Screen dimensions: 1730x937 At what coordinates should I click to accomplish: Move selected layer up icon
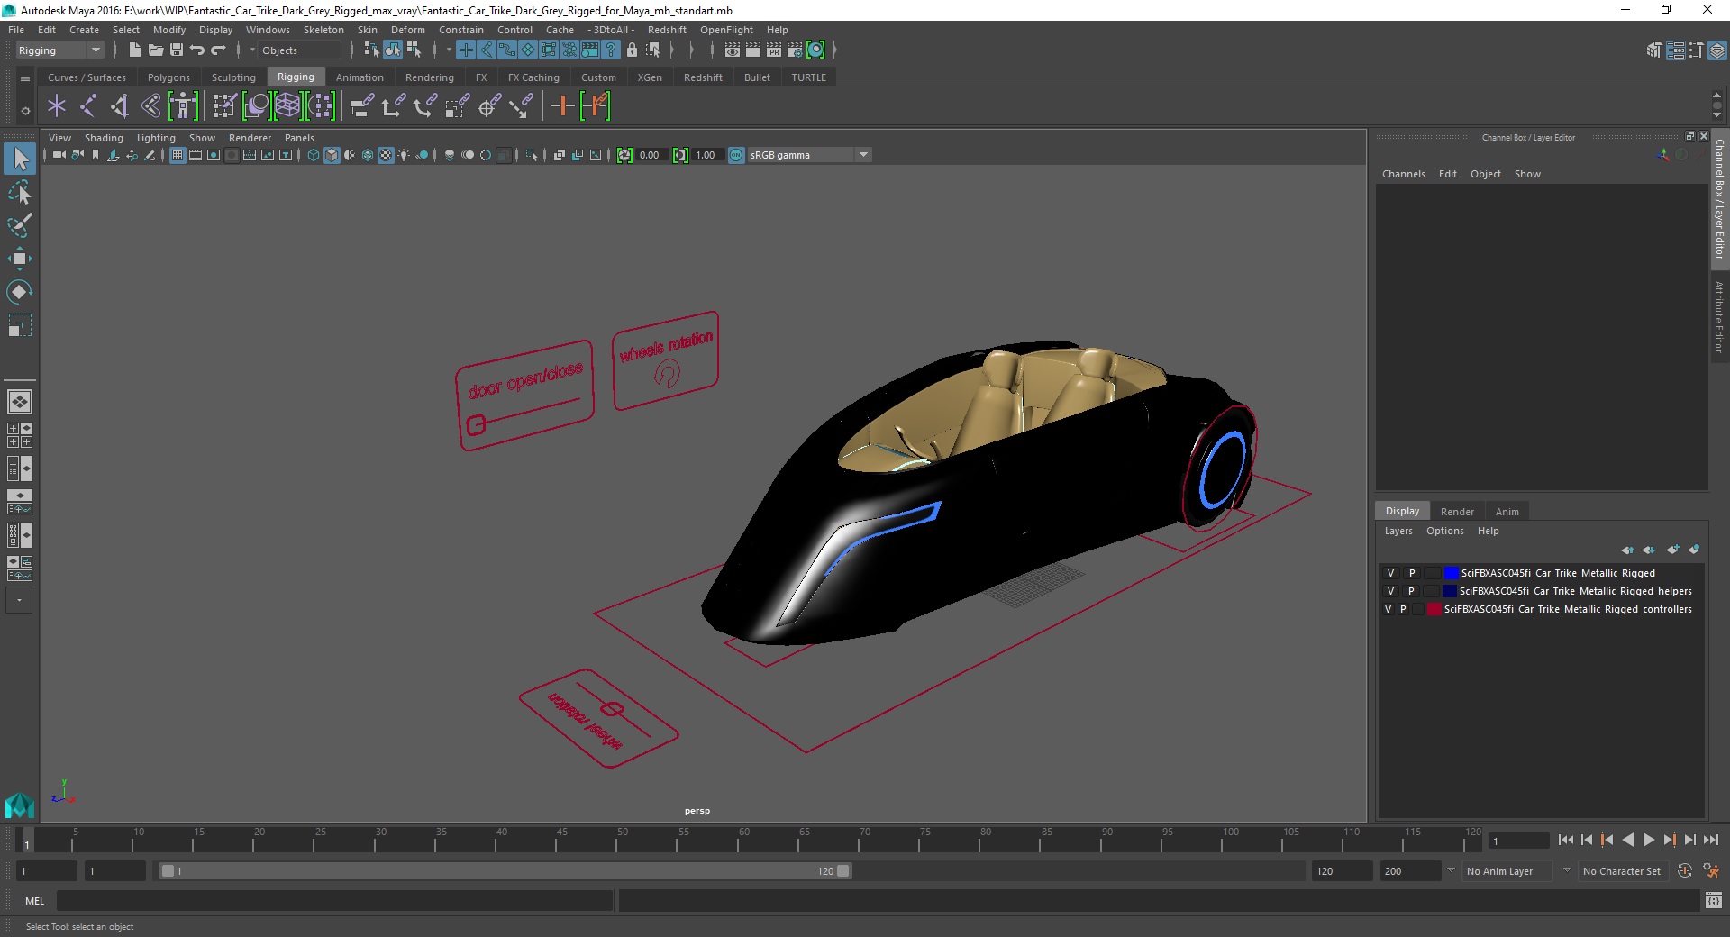[1627, 550]
